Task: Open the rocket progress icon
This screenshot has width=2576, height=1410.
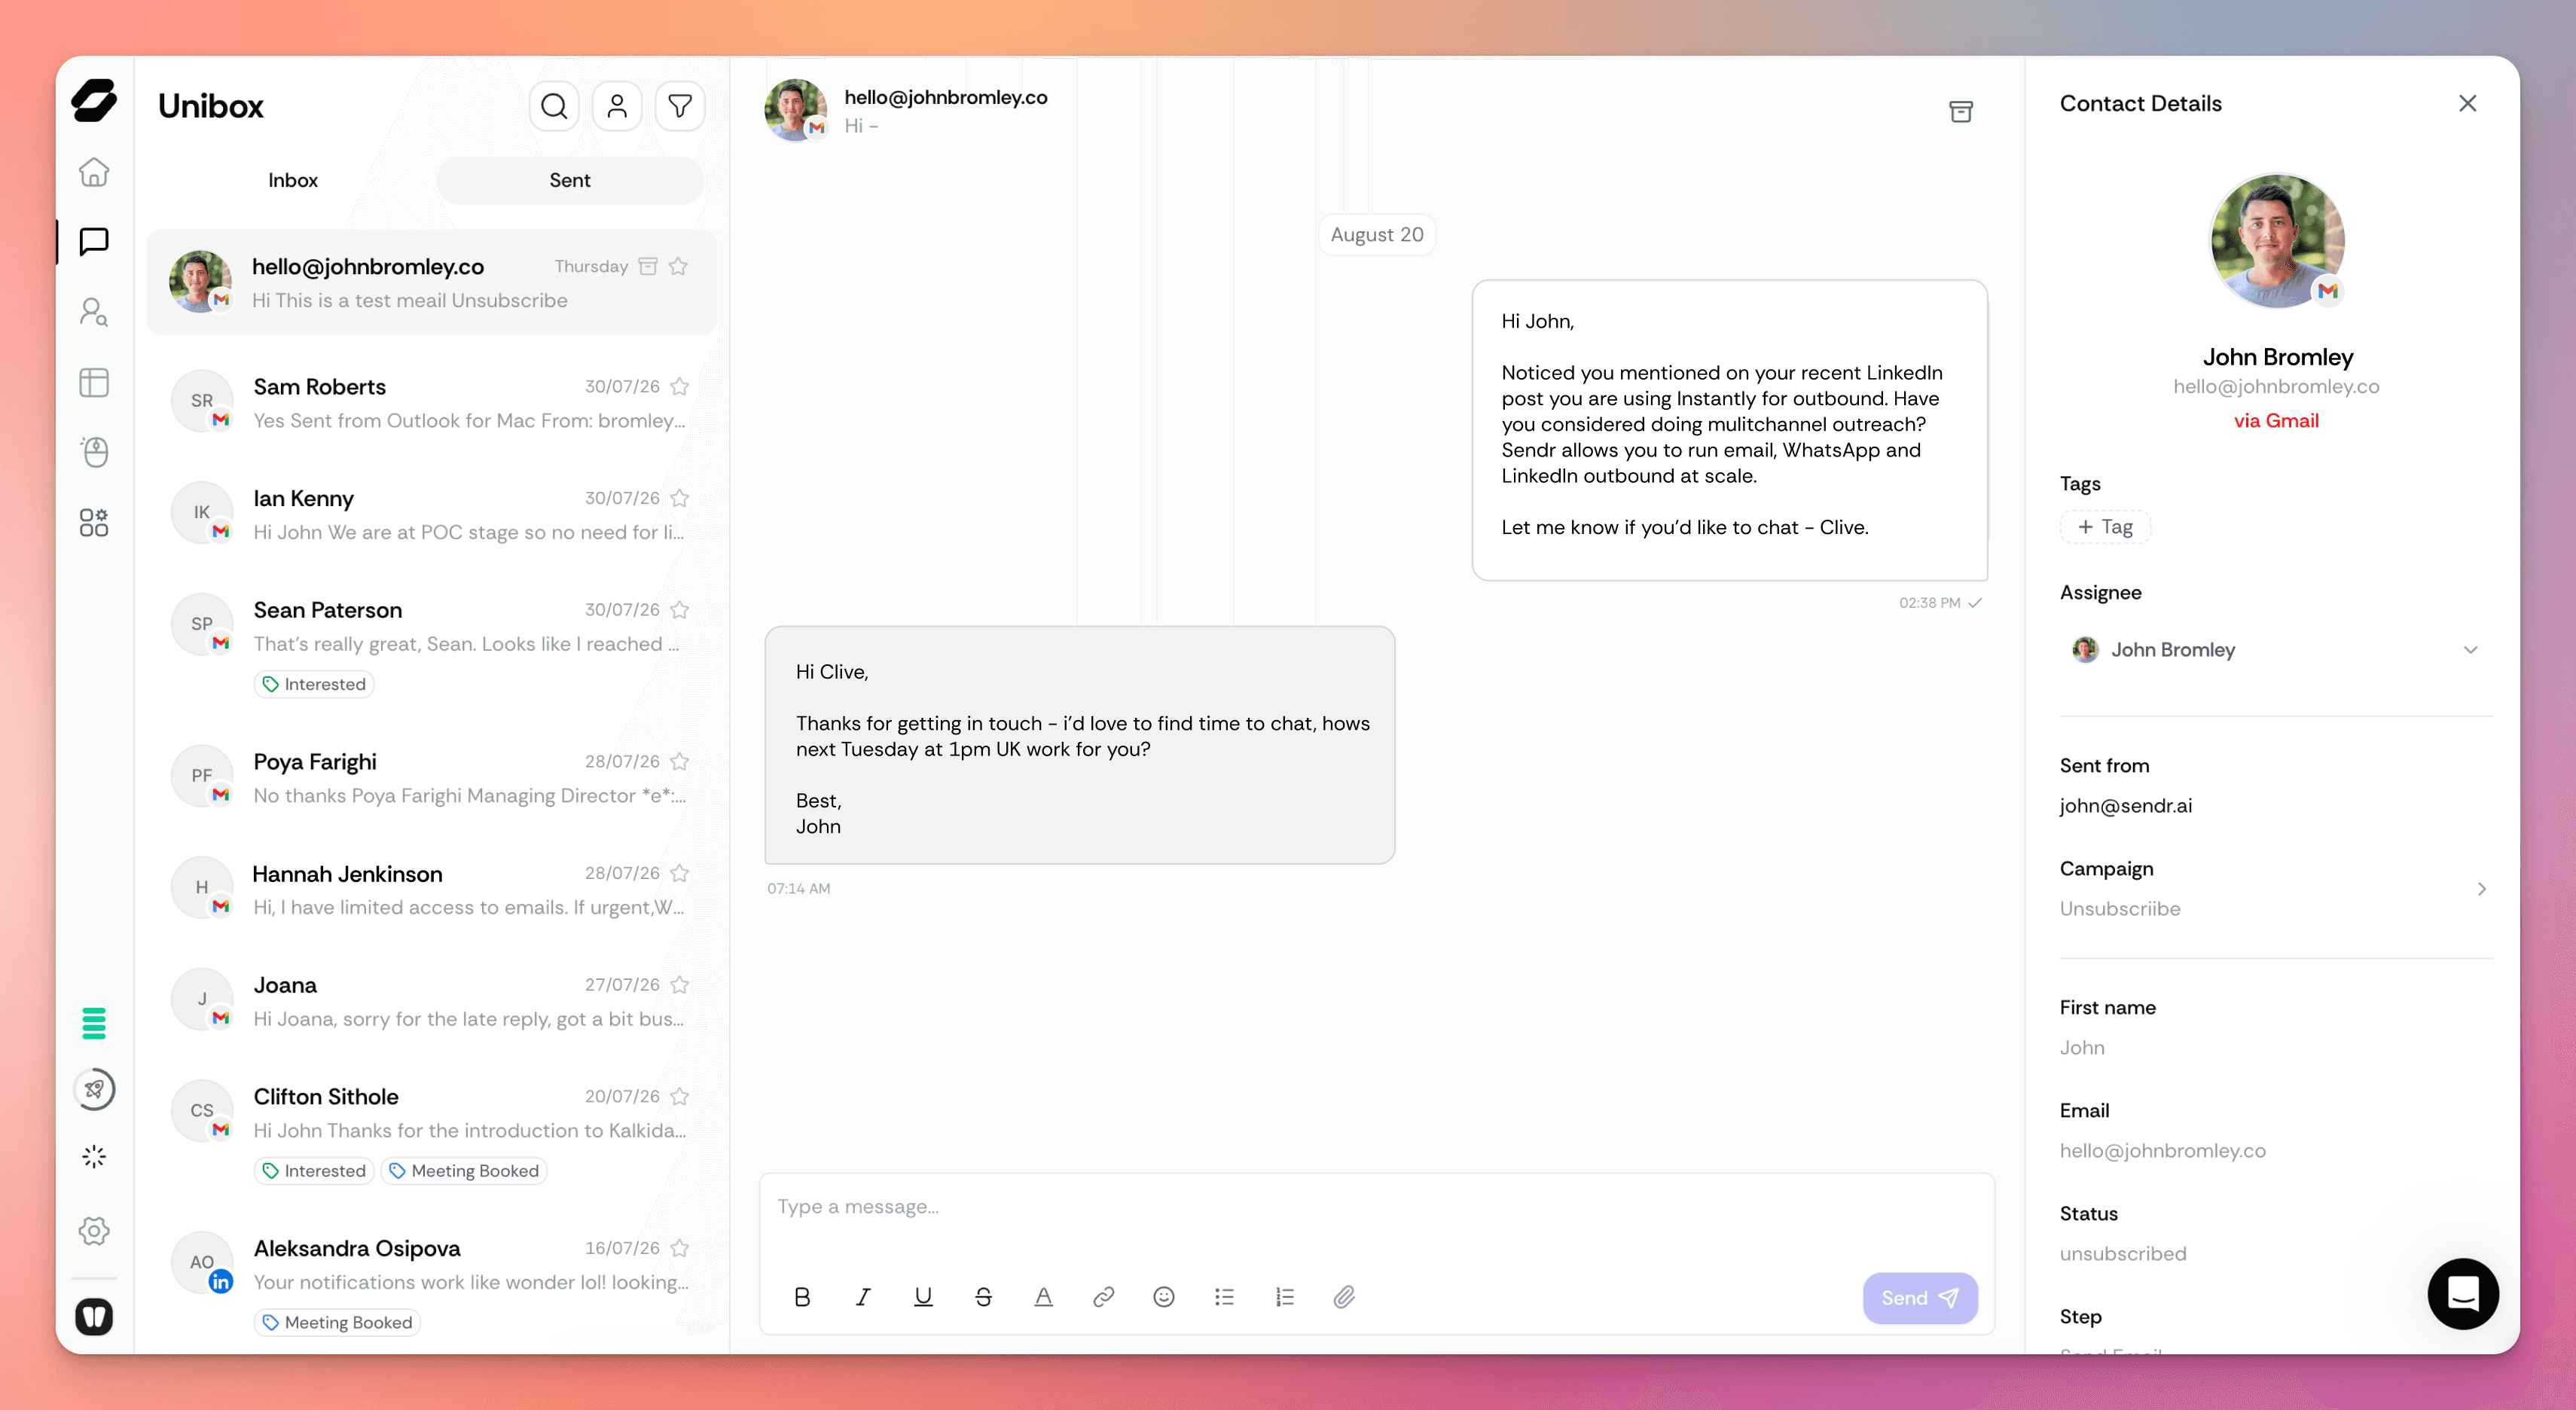Action: tap(94, 1089)
